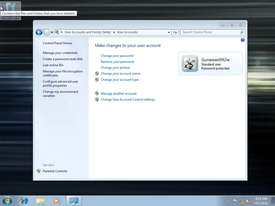Open the taskbar clock and date
Image resolution: width=275 pixels, height=206 pixels.
point(261,201)
